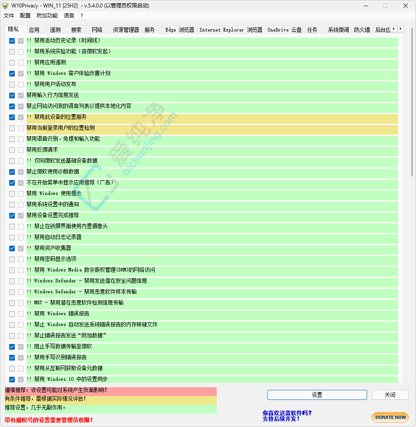Open the 语言 menu
The image size is (416, 427).
click(69, 16)
